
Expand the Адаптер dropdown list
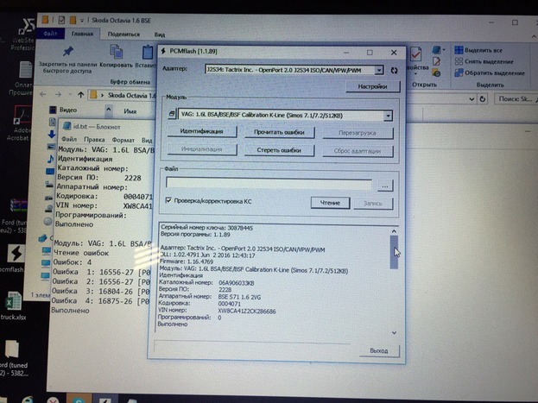coord(380,68)
